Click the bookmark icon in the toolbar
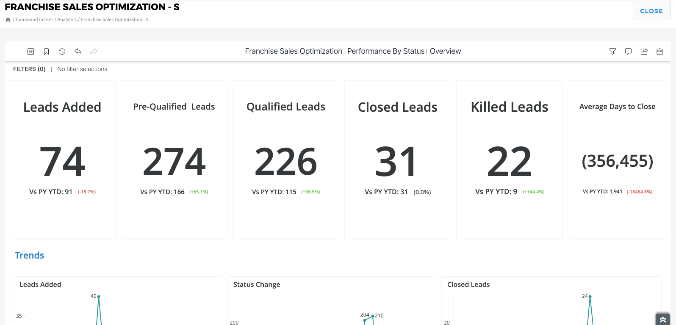This screenshot has height=325, width=676. pos(47,52)
